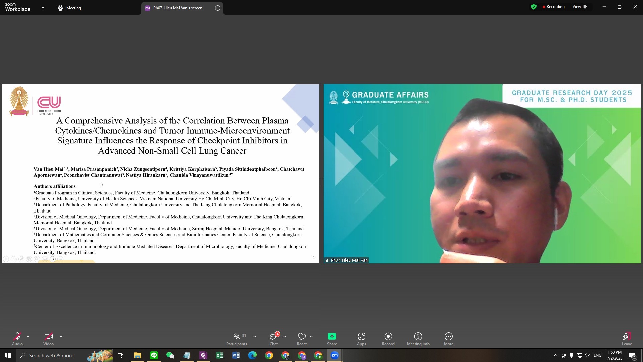The width and height of the screenshot is (643, 362).
Task: Open Microsoft Word from the taskbar
Action: (236, 356)
